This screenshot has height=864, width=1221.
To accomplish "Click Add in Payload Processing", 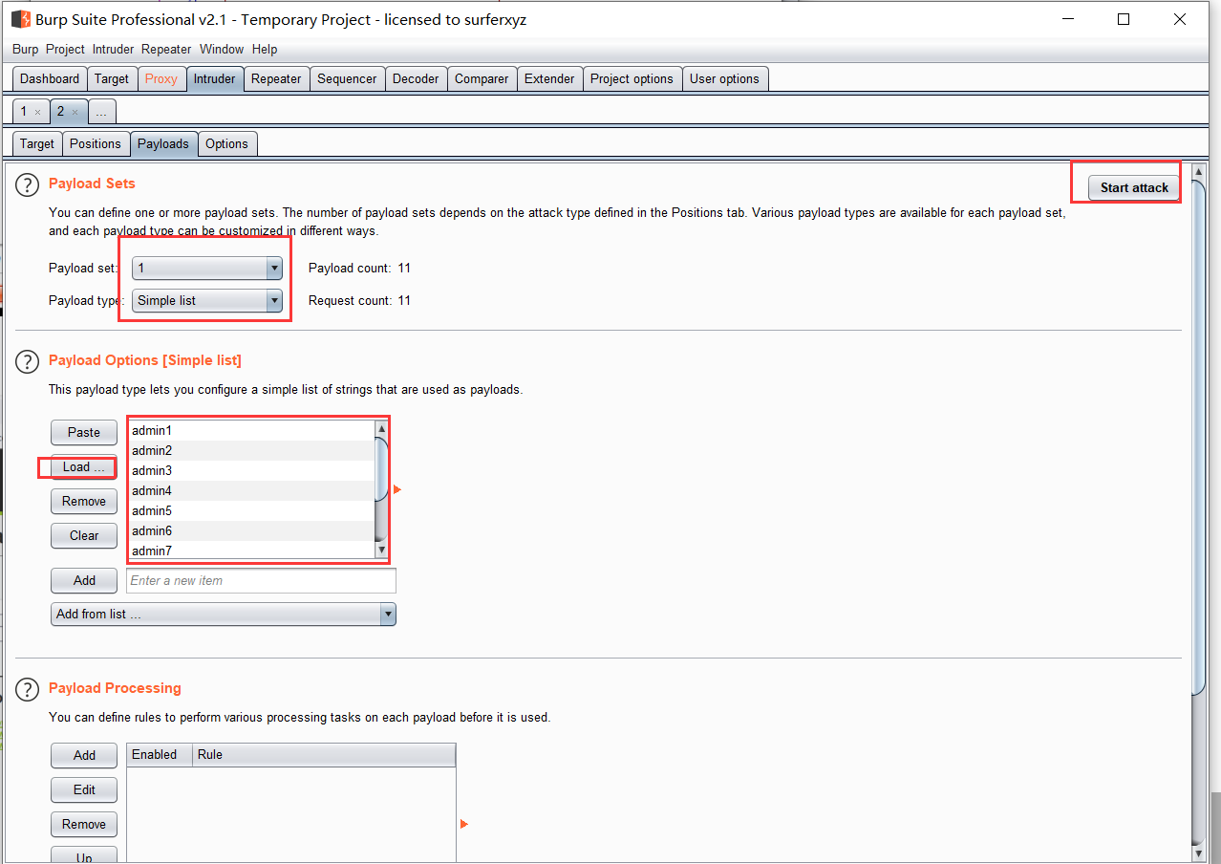I will pyautogui.click(x=84, y=756).
